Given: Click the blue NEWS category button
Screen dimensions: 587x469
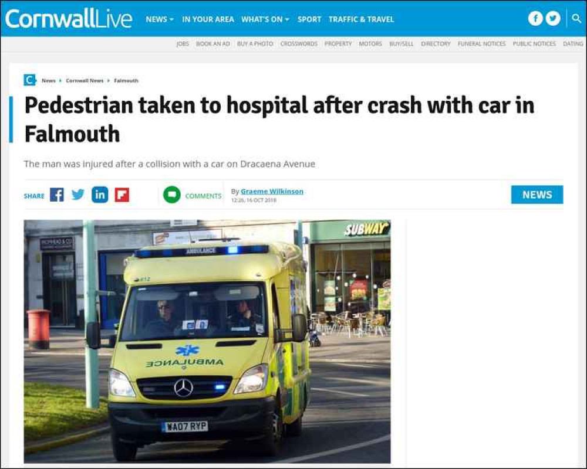Looking at the screenshot, I should point(537,195).
